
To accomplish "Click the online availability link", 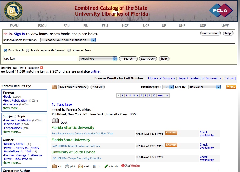I will click(x=95, y=71).
